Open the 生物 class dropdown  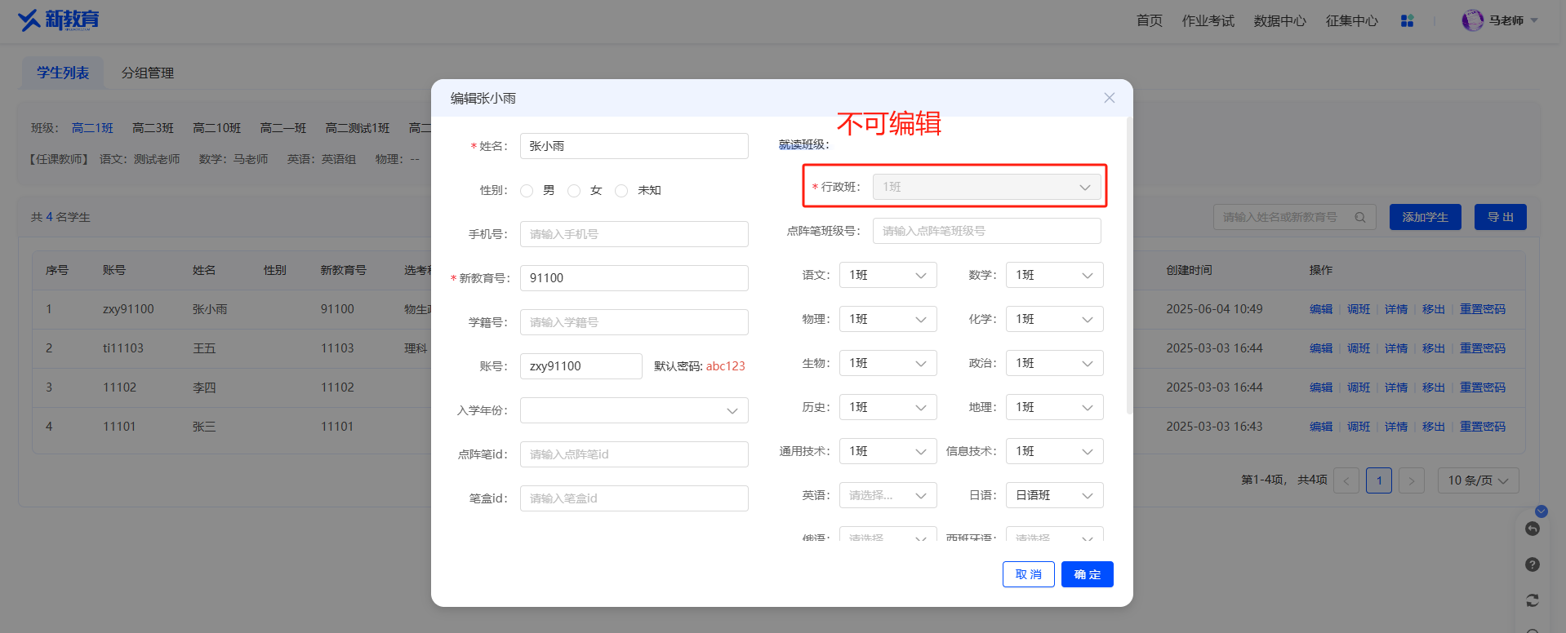888,363
